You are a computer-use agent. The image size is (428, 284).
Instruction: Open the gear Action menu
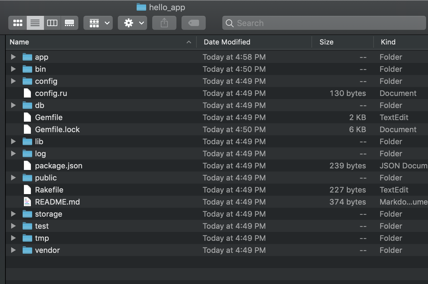tap(132, 23)
